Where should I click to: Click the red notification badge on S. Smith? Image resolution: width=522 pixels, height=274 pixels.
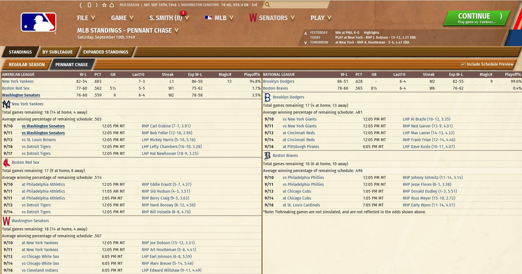183,13
